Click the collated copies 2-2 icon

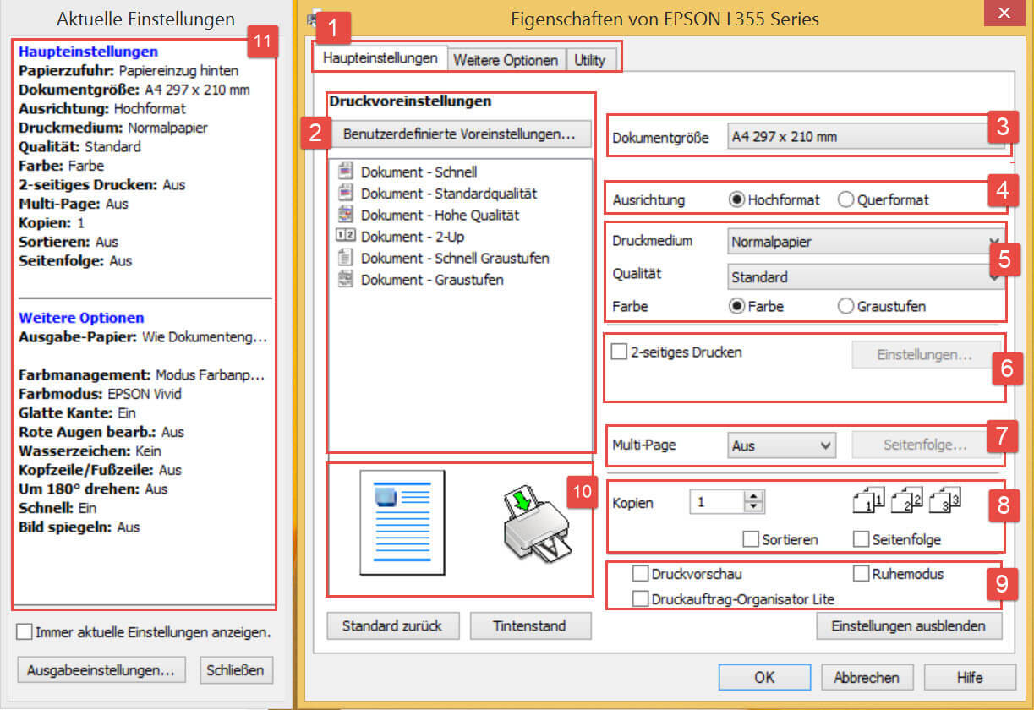pyautogui.click(x=906, y=500)
